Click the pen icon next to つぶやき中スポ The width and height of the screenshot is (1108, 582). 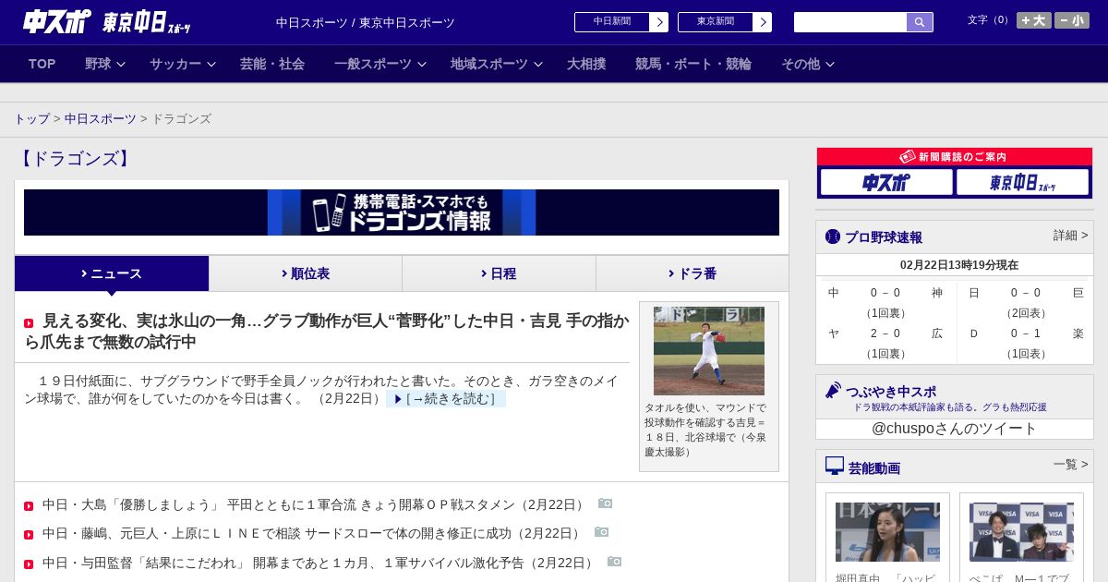click(x=833, y=390)
